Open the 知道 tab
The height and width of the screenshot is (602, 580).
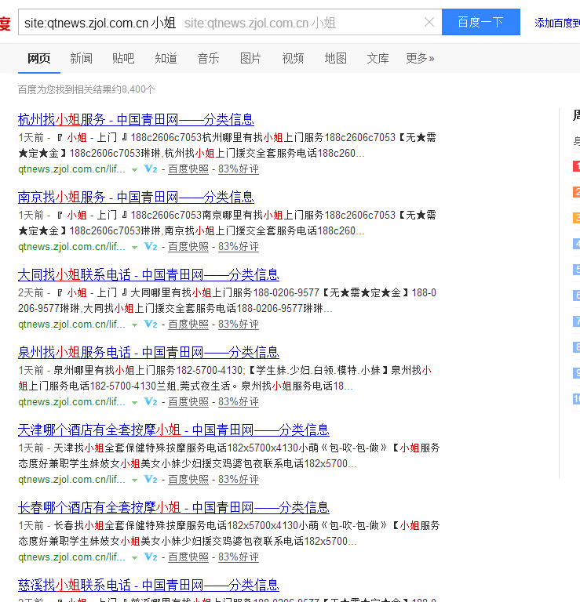[x=166, y=58]
